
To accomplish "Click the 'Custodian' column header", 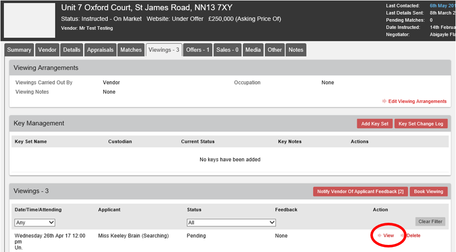I will click(120, 142).
